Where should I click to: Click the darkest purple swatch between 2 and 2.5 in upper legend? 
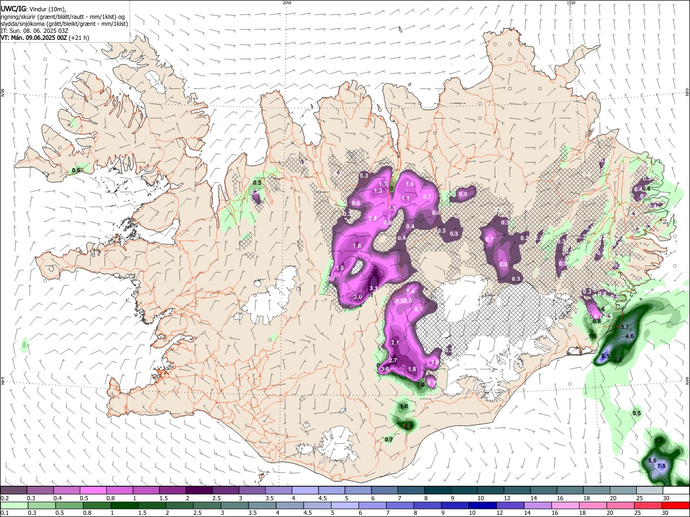coord(198,491)
